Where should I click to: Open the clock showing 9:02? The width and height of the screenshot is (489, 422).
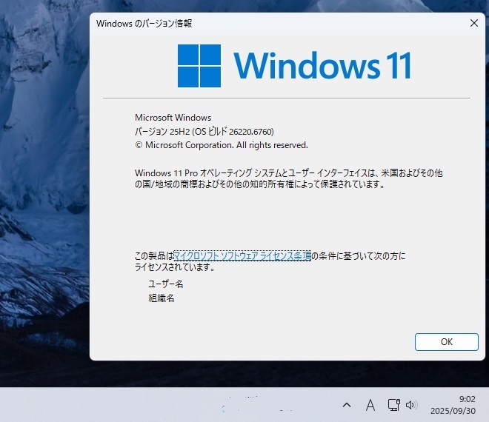[x=467, y=399]
